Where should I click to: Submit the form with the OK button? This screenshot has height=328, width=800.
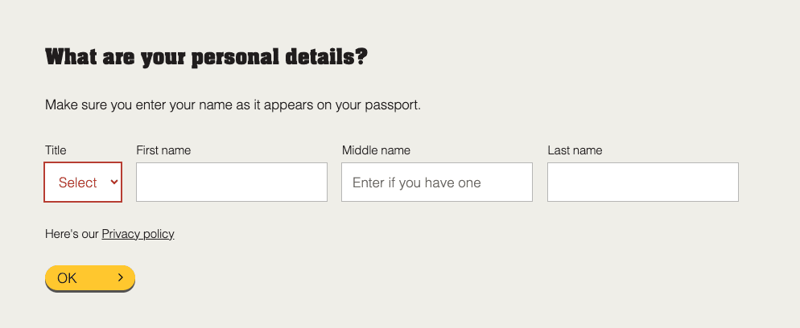pos(90,278)
